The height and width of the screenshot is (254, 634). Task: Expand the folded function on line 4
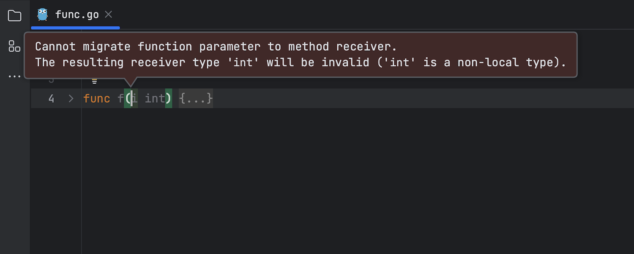(71, 99)
